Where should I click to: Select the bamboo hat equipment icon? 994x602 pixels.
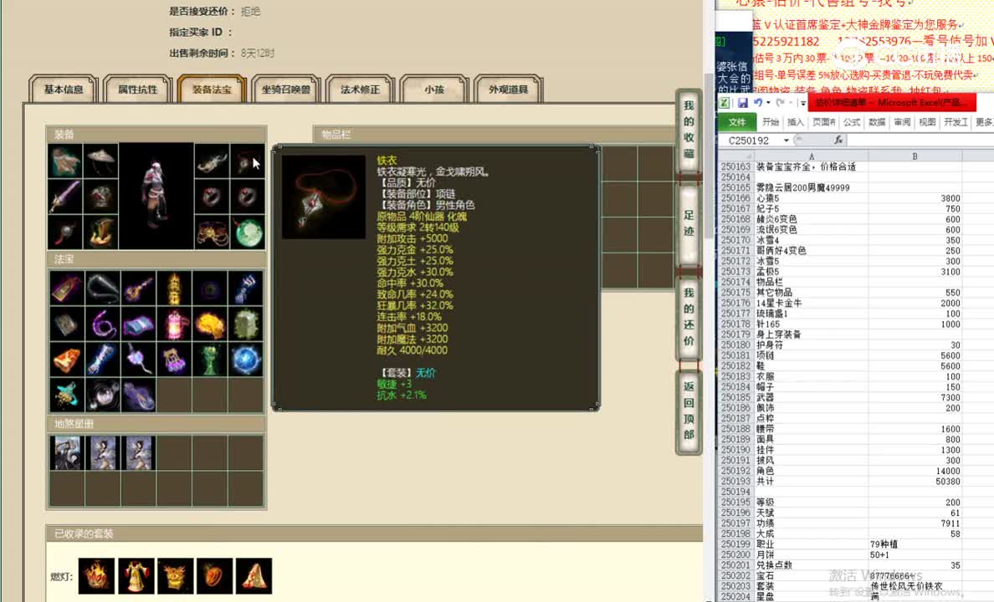click(x=101, y=161)
